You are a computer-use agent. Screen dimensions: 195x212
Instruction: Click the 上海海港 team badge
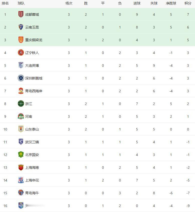click(x=21, y=167)
